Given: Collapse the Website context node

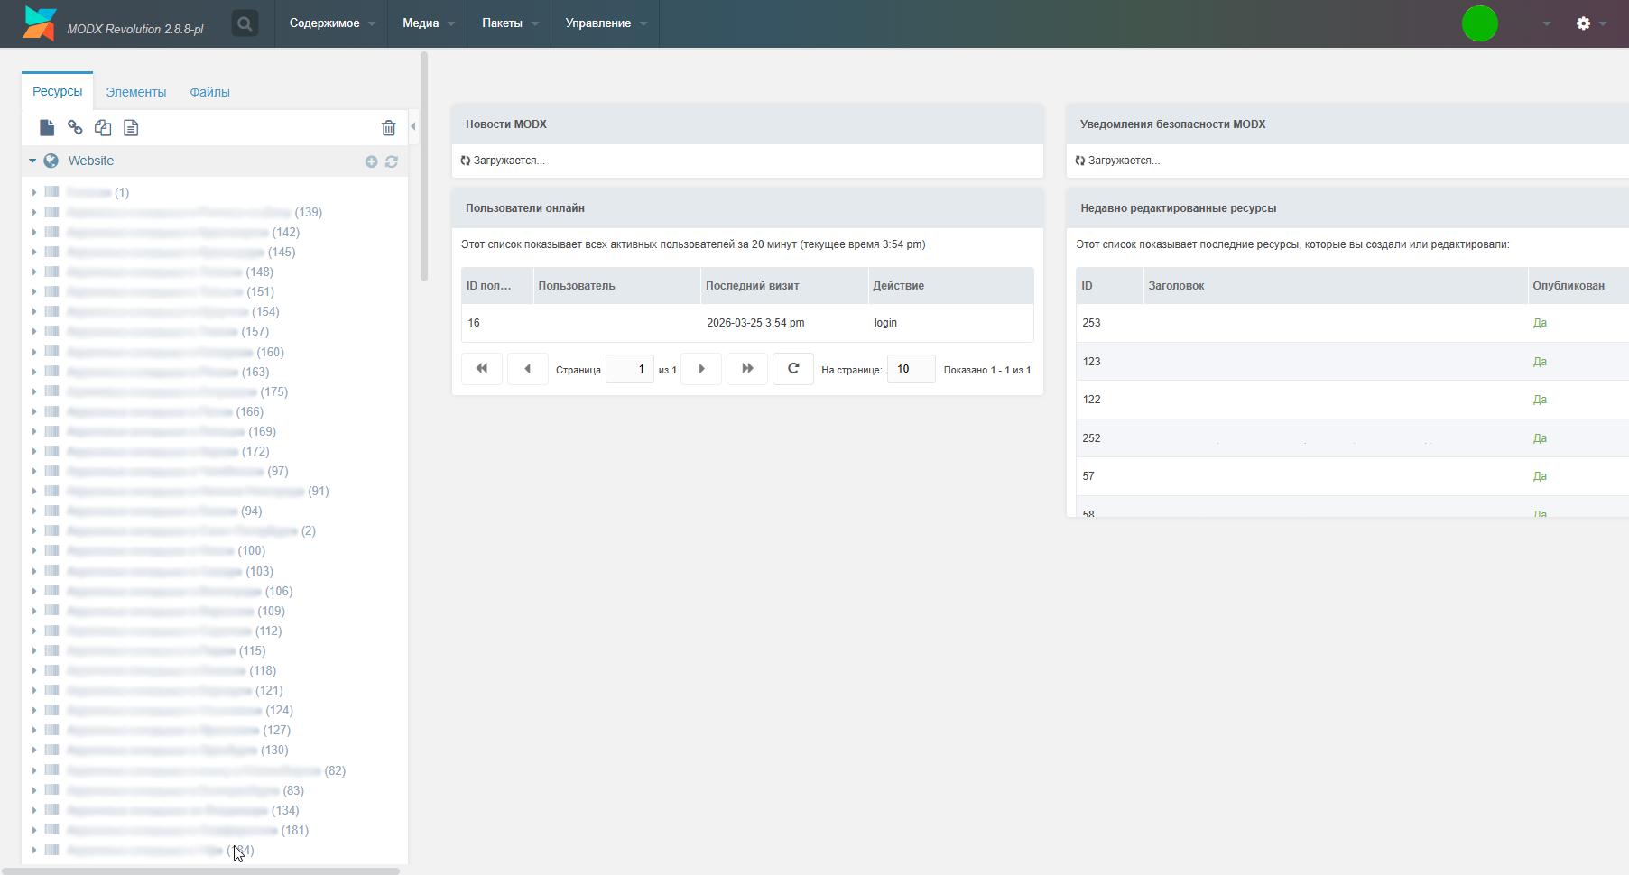Looking at the screenshot, I should 32,161.
